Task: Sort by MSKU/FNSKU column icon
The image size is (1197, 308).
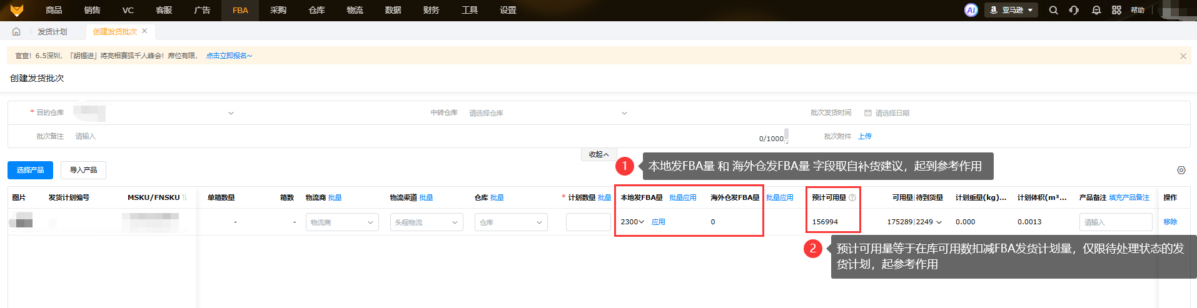Action: coord(184,197)
